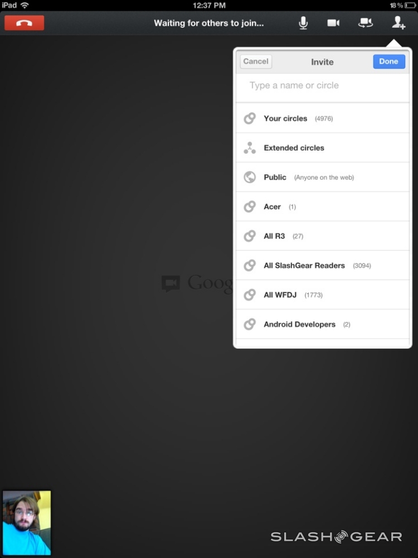Select the Extended circles entry
418x558 pixels.
(x=322, y=148)
